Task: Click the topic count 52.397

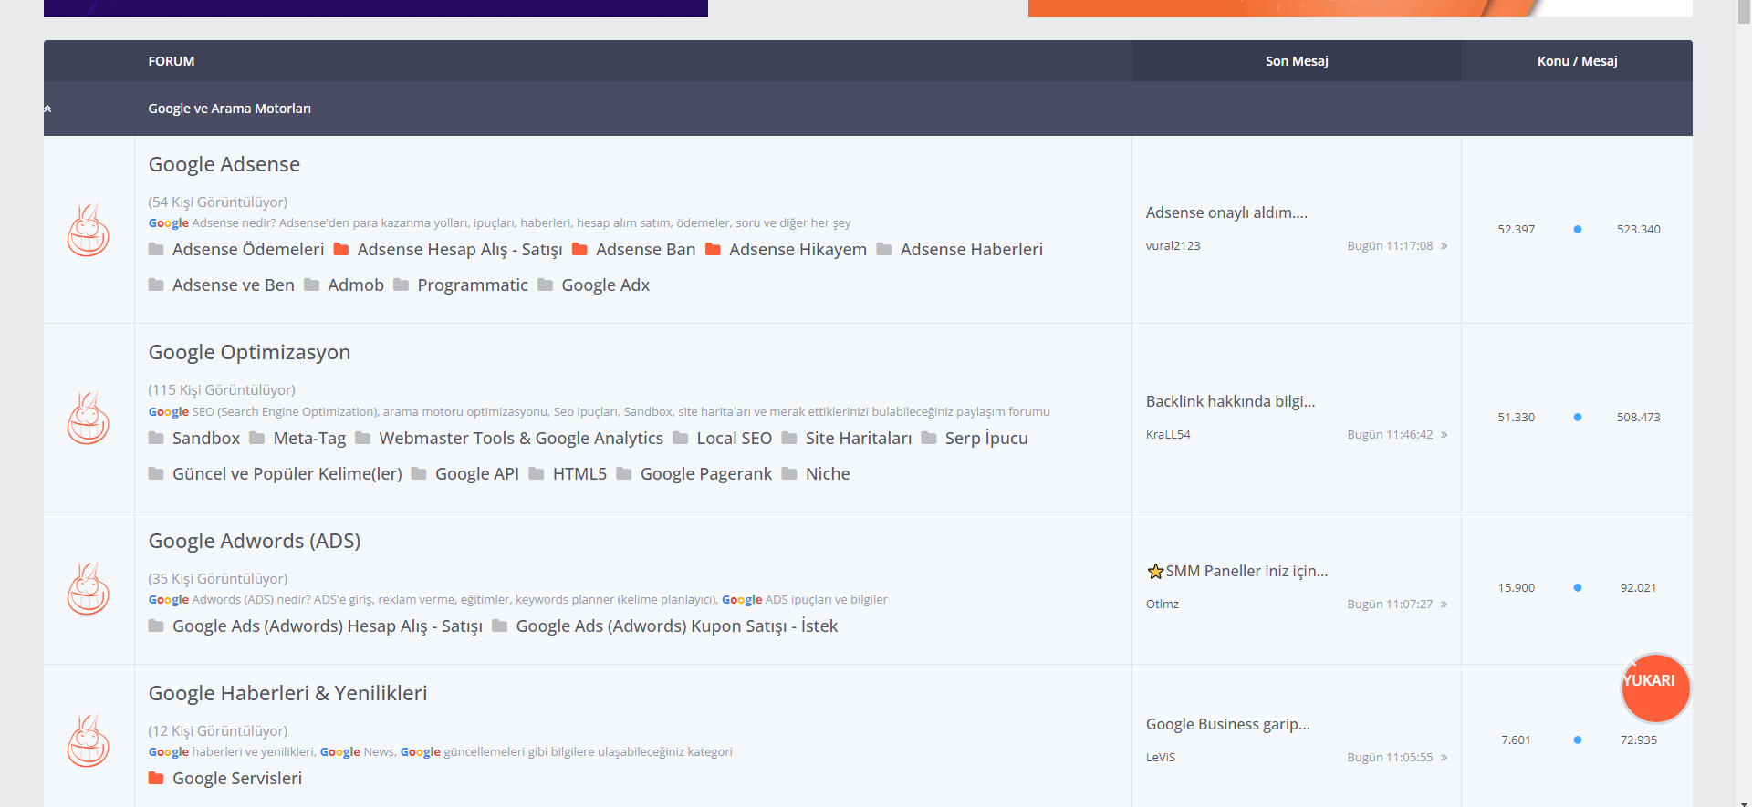Action: tap(1517, 230)
